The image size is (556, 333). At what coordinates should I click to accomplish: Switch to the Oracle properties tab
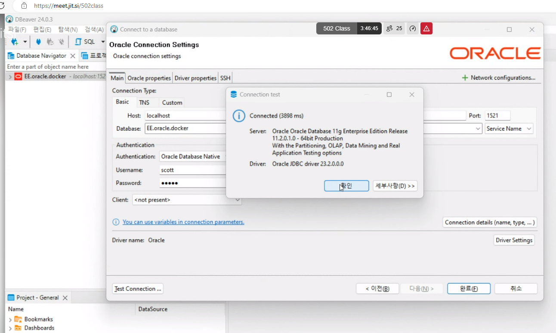pyautogui.click(x=149, y=78)
